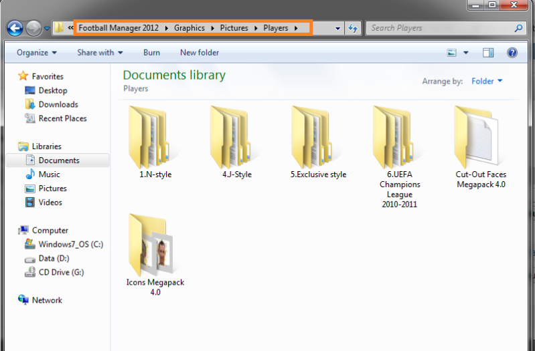Click the Forward navigation arrow

coord(33,28)
